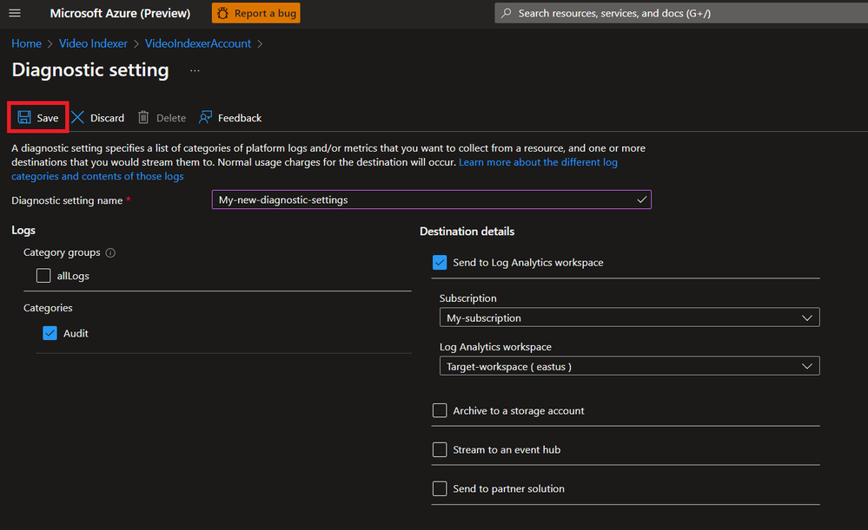The image size is (868, 530).
Task: Save the diagnostic setting
Action: pos(38,117)
